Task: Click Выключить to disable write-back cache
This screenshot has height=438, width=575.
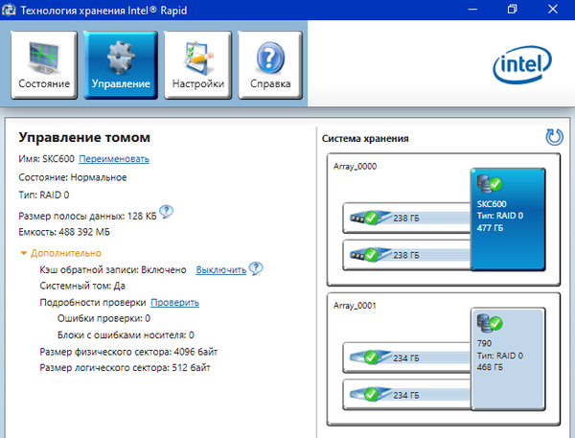Action: pyautogui.click(x=220, y=270)
